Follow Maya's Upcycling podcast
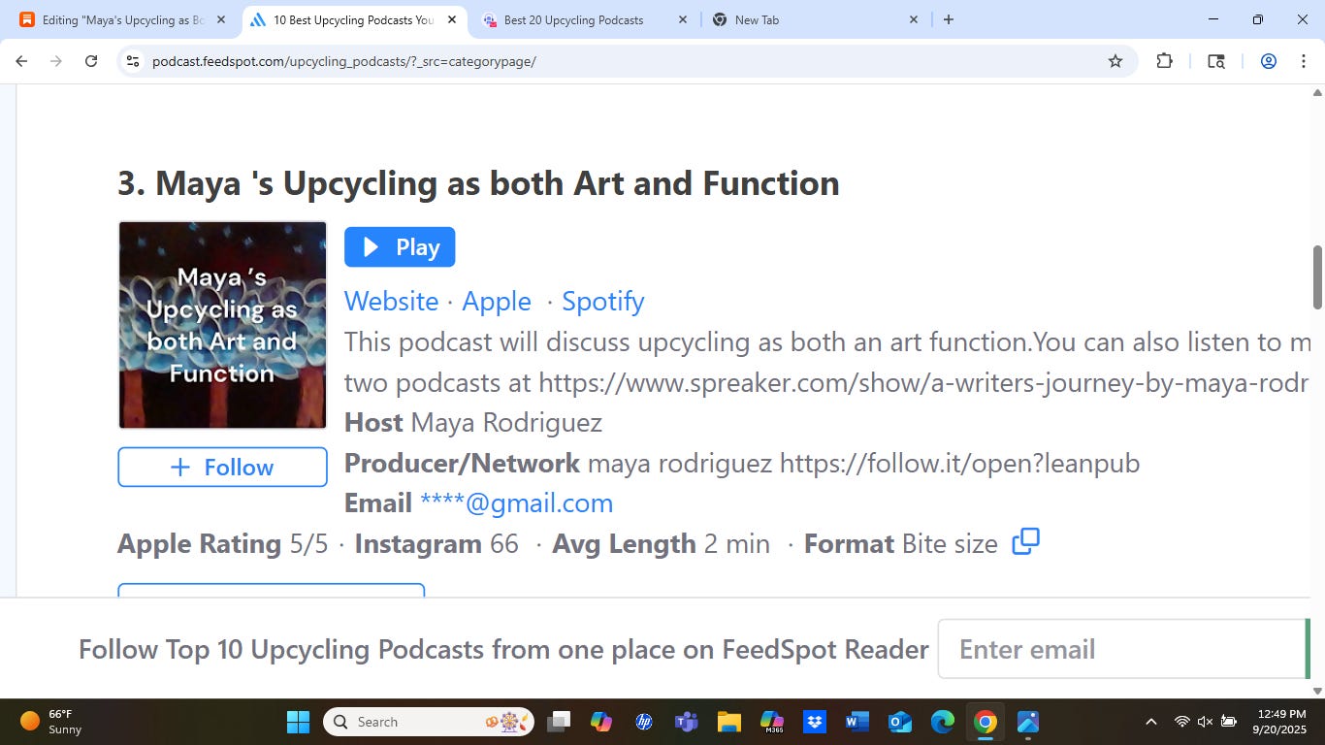 (222, 467)
